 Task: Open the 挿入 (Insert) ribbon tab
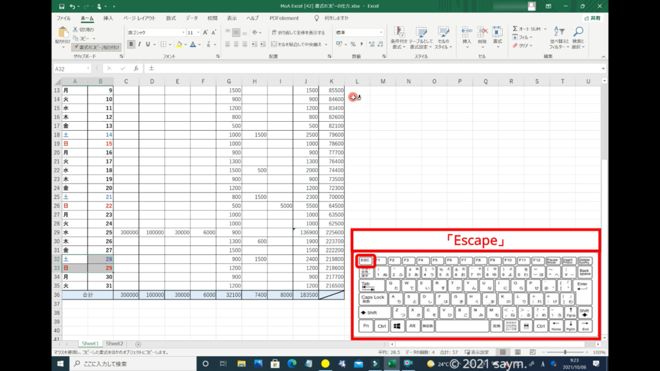[x=108, y=19]
